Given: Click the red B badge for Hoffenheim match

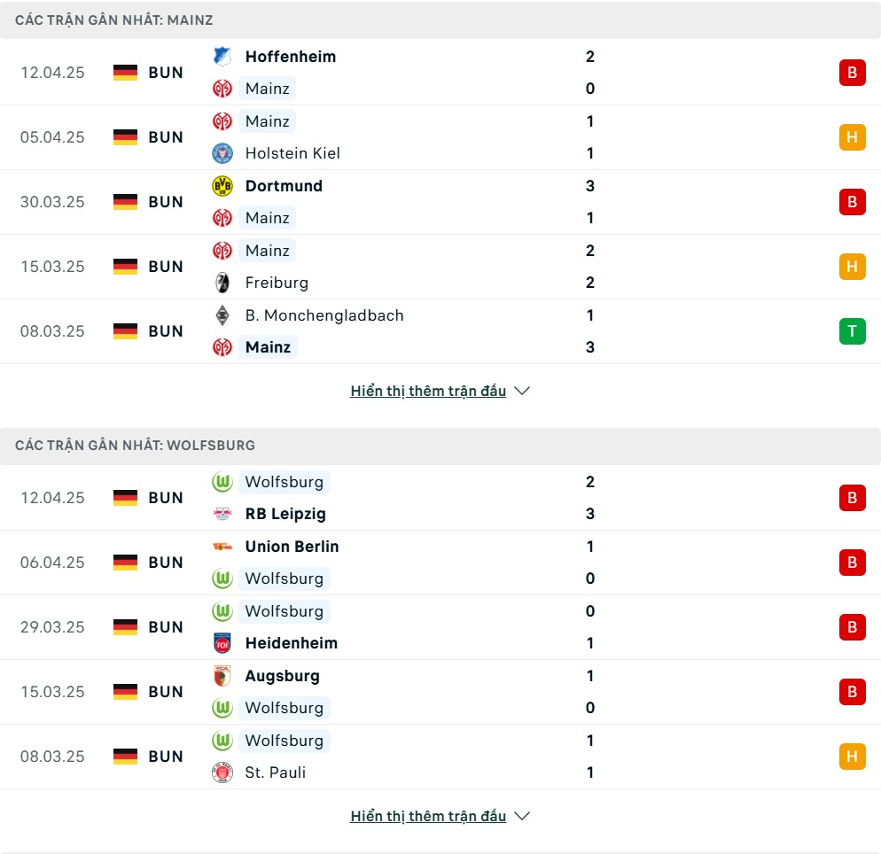Looking at the screenshot, I should click(852, 73).
